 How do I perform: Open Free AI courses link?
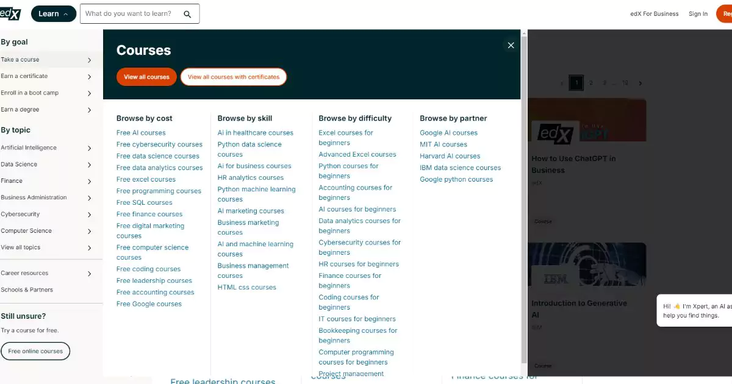pyautogui.click(x=141, y=133)
